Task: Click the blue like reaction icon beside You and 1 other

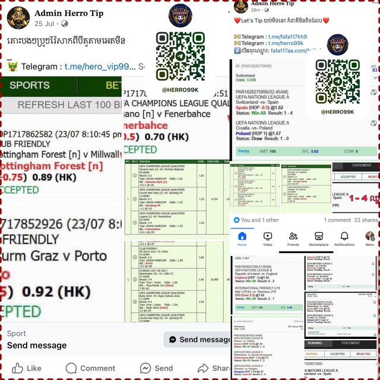Action: pyautogui.click(x=236, y=220)
